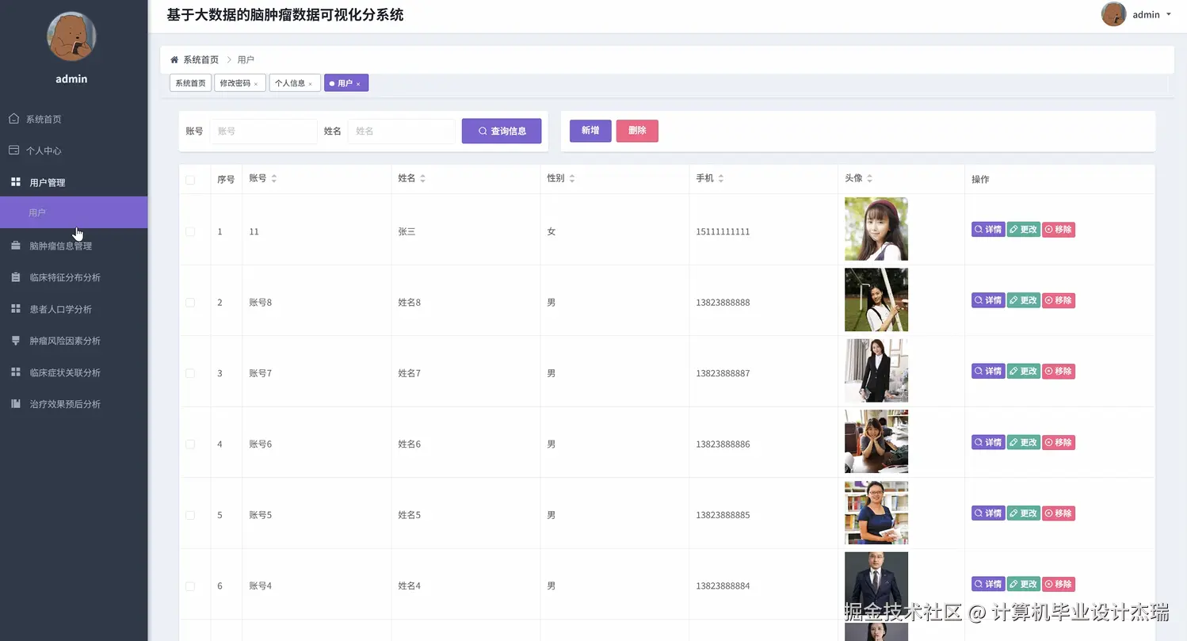Click the card icon beside 个人中心

click(x=13, y=150)
